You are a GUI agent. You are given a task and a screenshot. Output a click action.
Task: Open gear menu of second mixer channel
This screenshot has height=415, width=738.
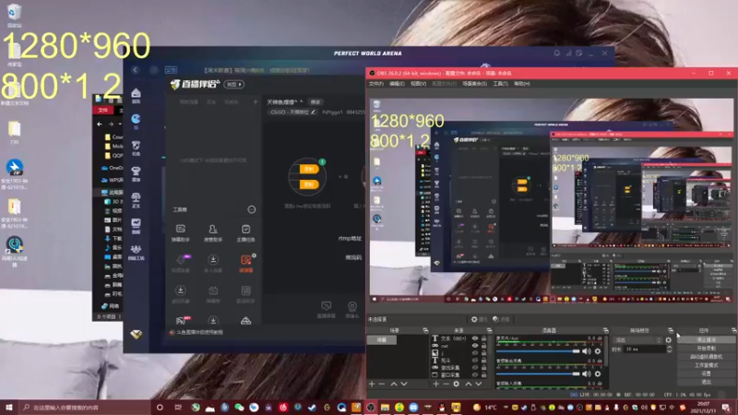point(598,373)
